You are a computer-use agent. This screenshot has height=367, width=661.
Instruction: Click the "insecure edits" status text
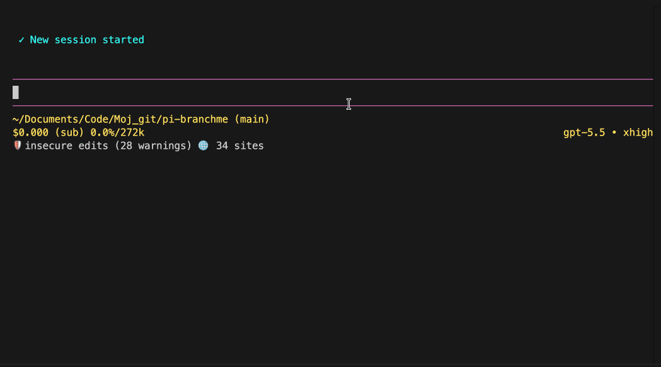pyautogui.click(x=67, y=146)
